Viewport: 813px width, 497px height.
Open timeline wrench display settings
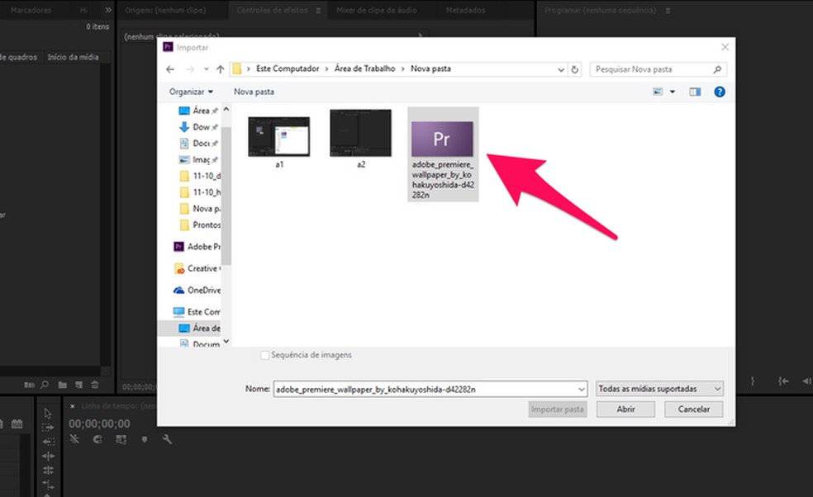coord(166,439)
